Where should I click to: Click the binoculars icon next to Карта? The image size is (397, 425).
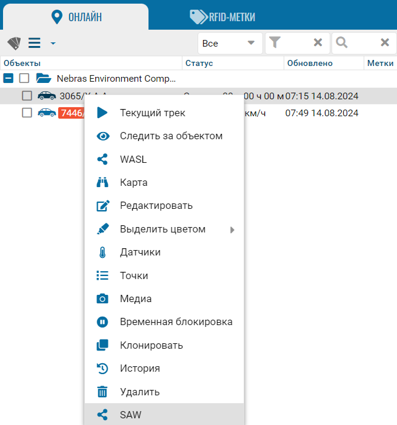tap(102, 182)
